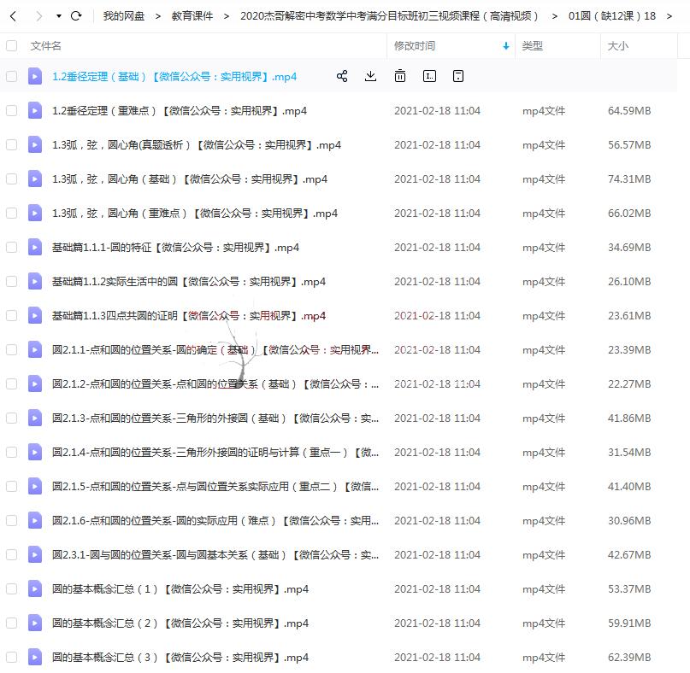The image size is (690, 673).
Task: Tick checkbox for 1.3弧，弦，圆心角(真题透析）
Action: 11,144
